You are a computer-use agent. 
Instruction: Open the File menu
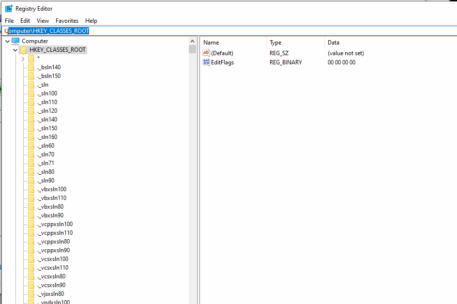click(9, 21)
